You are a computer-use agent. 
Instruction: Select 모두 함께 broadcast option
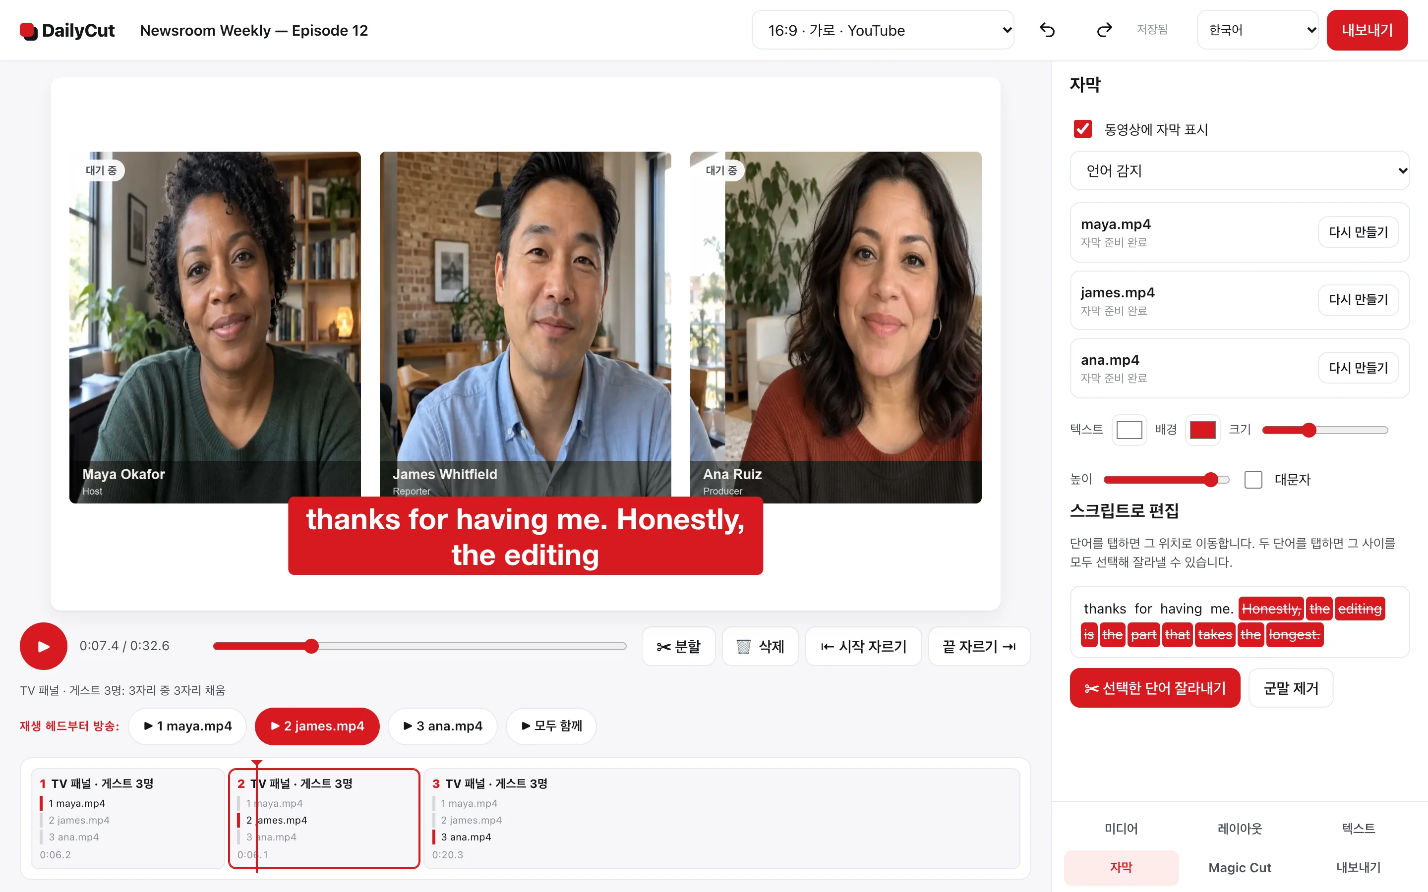tap(551, 725)
